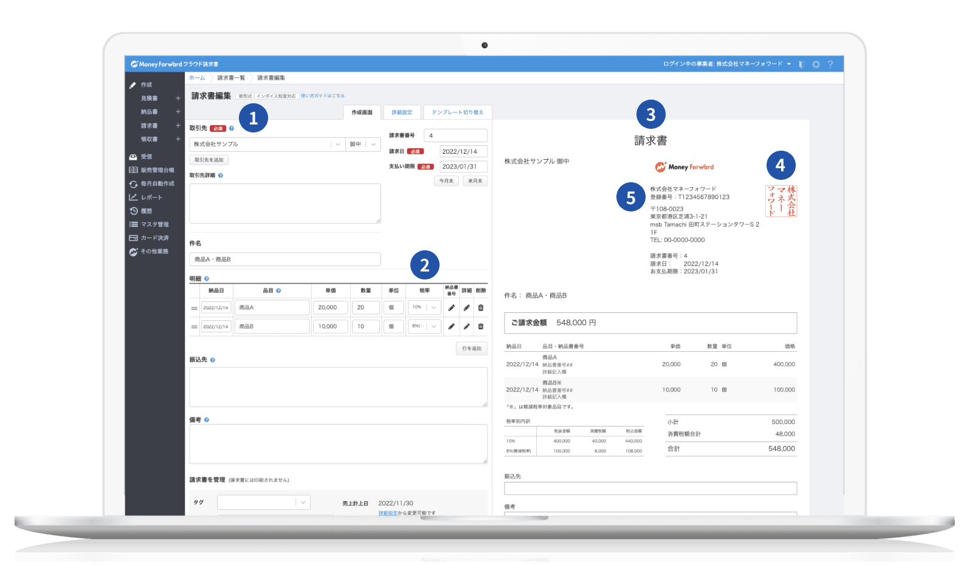Click the 詳細 pencil icon for 商品B row
The image size is (969, 565).
(x=466, y=327)
